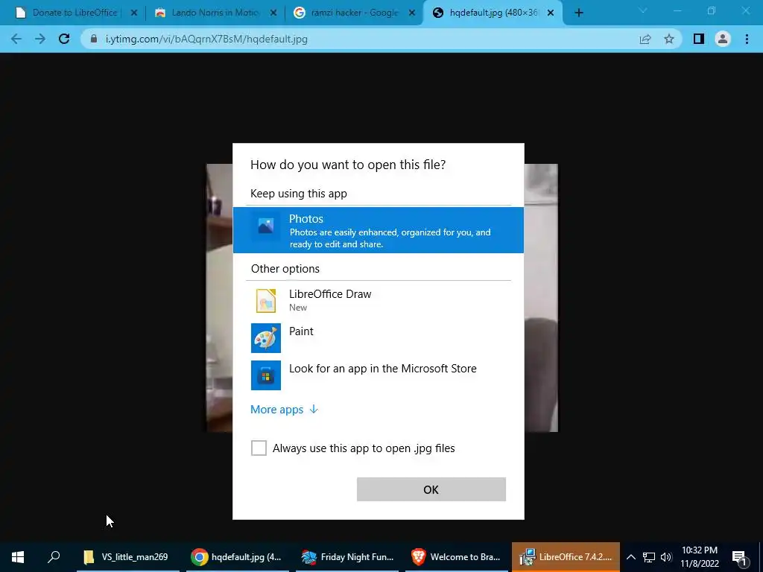Expand the More apps list

point(284,410)
